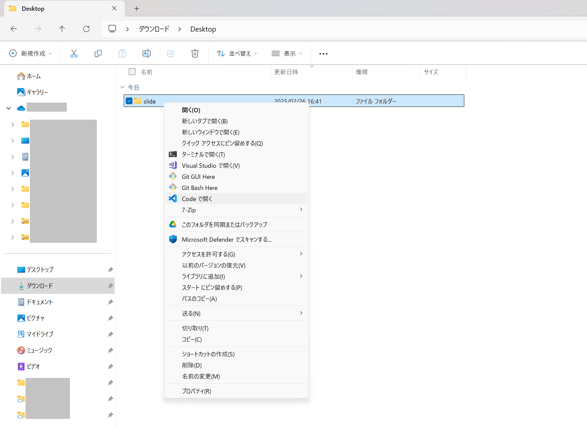Image resolution: width=587 pixels, height=428 pixels.
Task: Collapse the 今日 group header
Action: pos(122,87)
